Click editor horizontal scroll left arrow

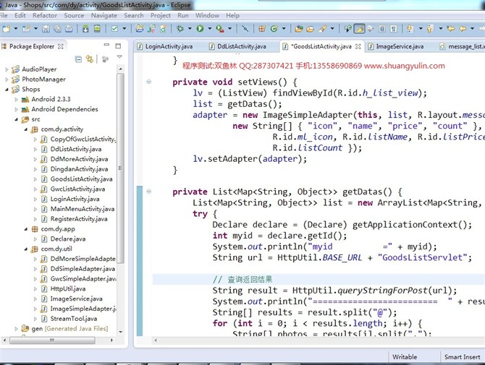tap(156, 340)
